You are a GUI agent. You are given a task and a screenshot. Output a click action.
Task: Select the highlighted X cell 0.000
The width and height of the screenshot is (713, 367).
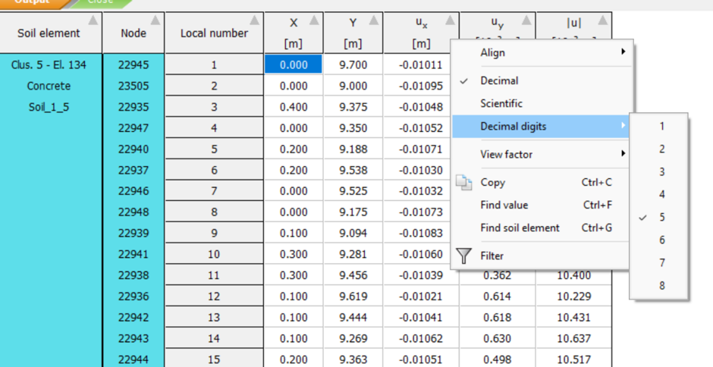(x=294, y=64)
